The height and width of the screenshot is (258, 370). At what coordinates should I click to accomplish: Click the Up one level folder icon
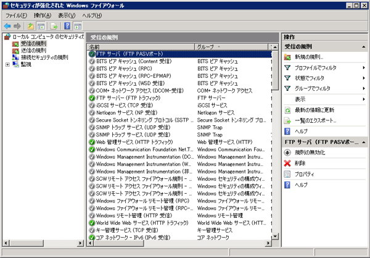click(x=31, y=26)
